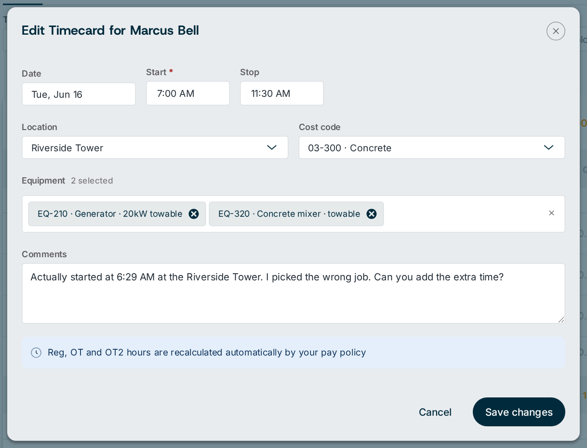The width and height of the screenshot is (587, 448).
Task: Clear all selected equipment
Action: point(552,213)
